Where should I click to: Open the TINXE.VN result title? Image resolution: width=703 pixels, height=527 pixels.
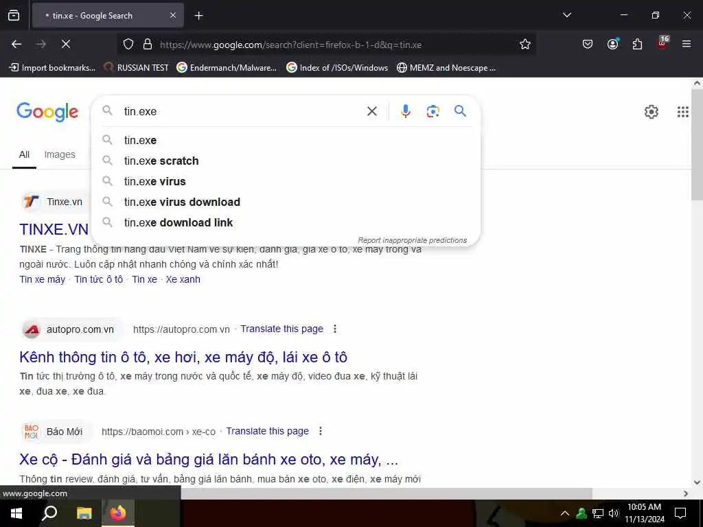click(x=54, y=229)
